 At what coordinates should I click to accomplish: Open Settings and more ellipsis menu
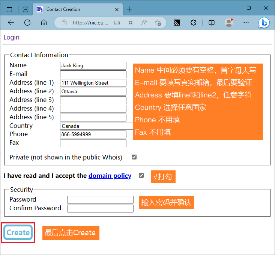(x=246, y=23)
